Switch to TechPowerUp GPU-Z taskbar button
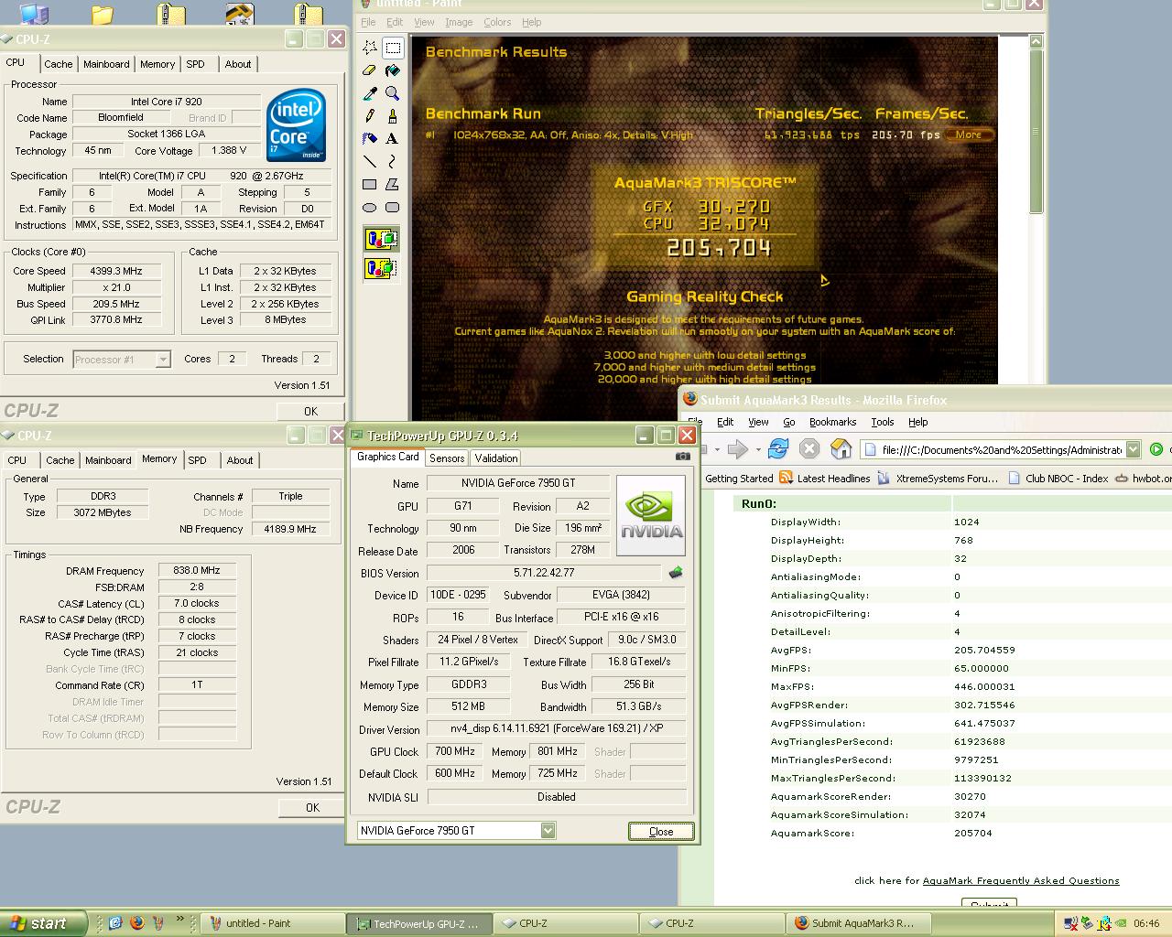 (419, 923)
